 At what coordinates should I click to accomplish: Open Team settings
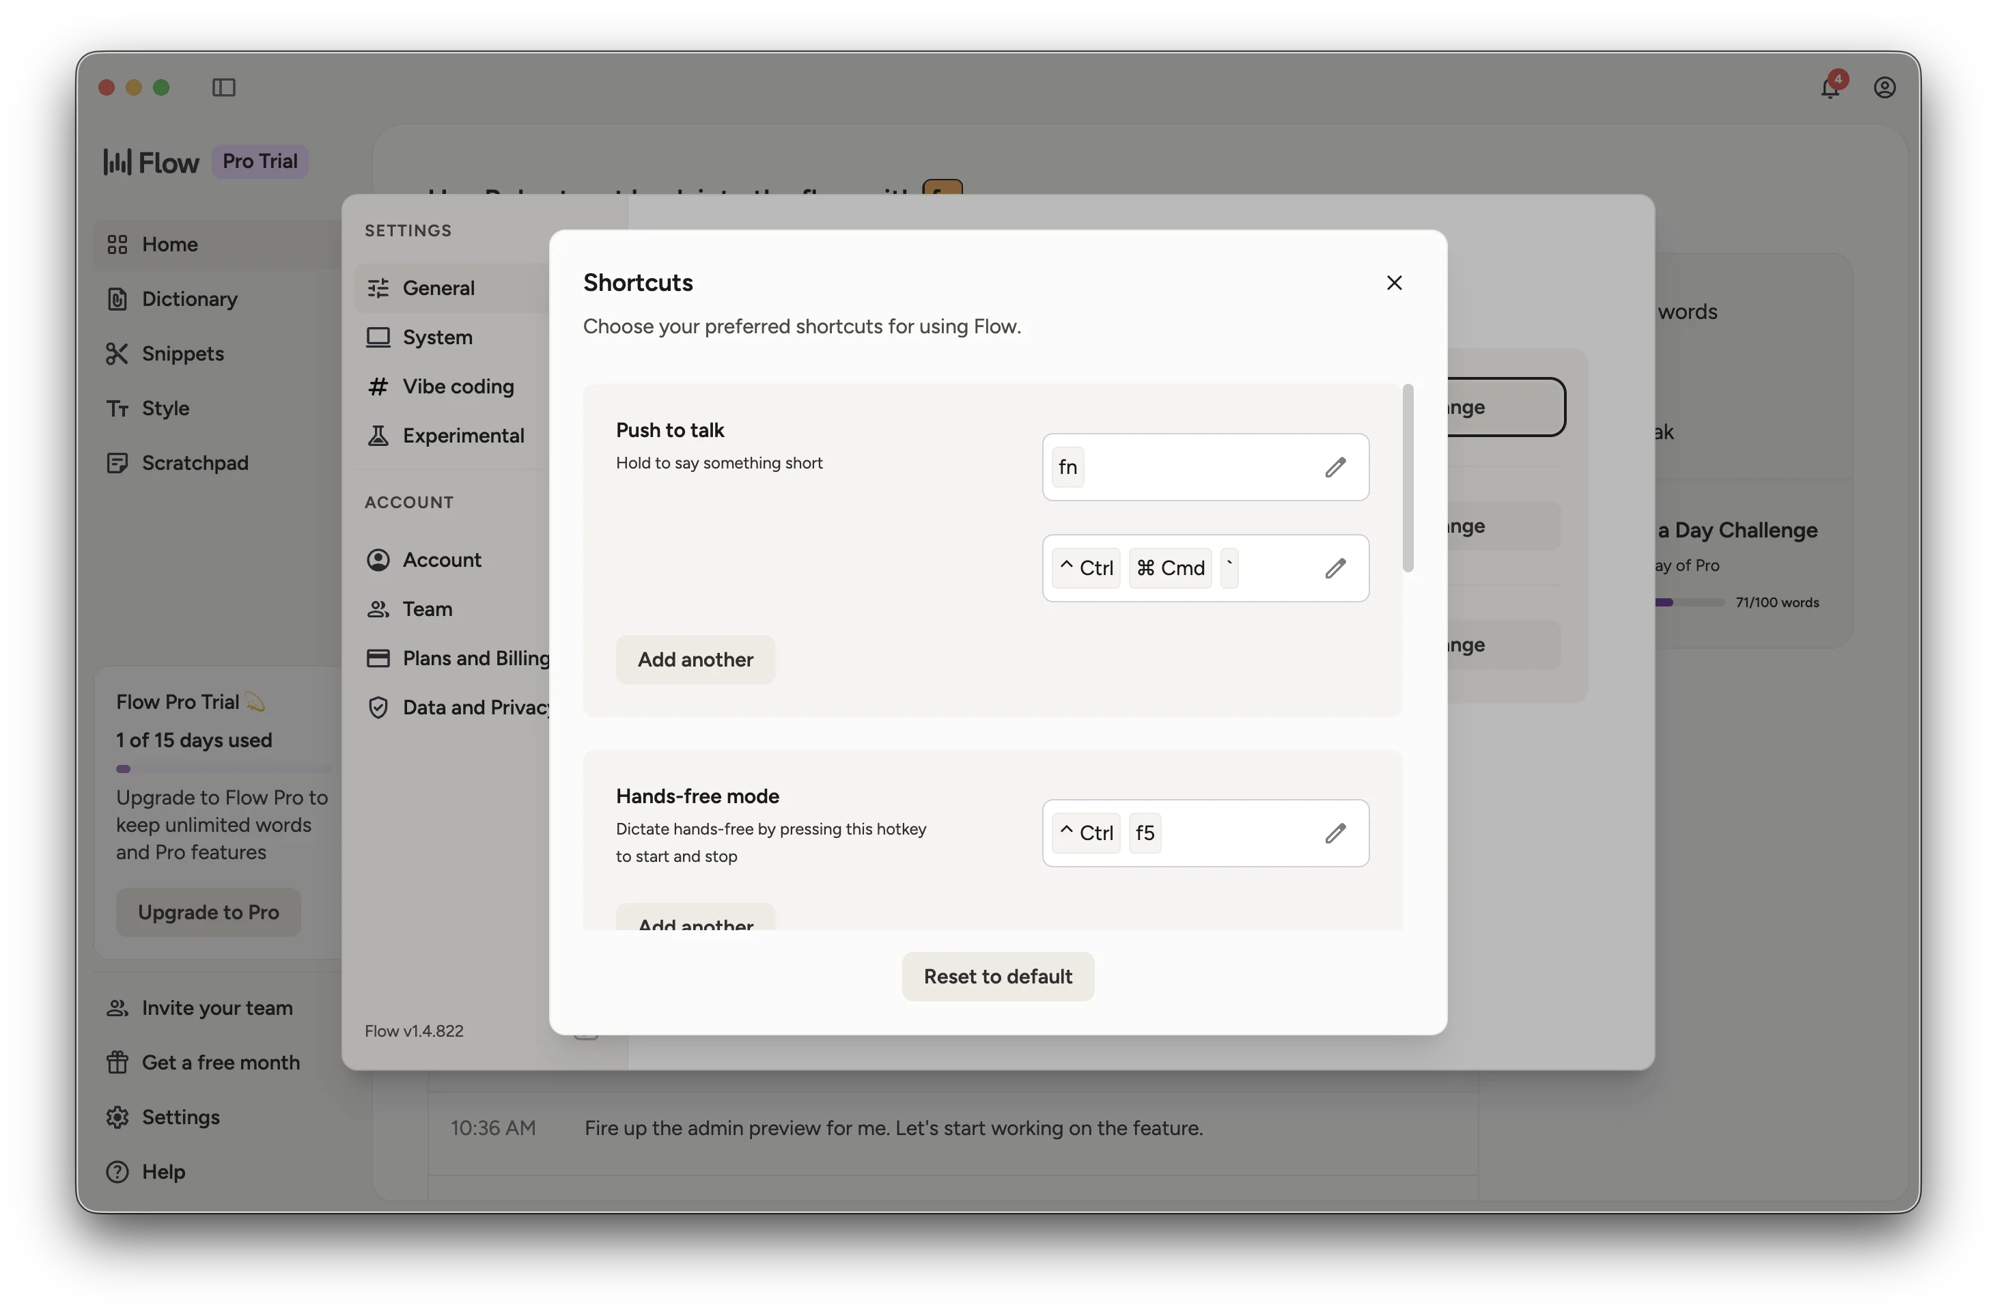coord(429,609)
